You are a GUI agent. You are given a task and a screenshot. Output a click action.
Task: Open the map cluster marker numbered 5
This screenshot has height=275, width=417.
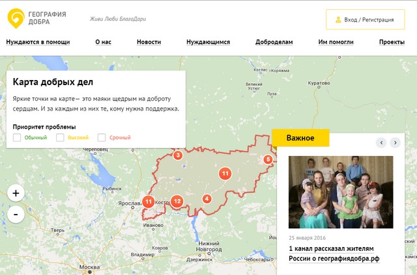268,159
